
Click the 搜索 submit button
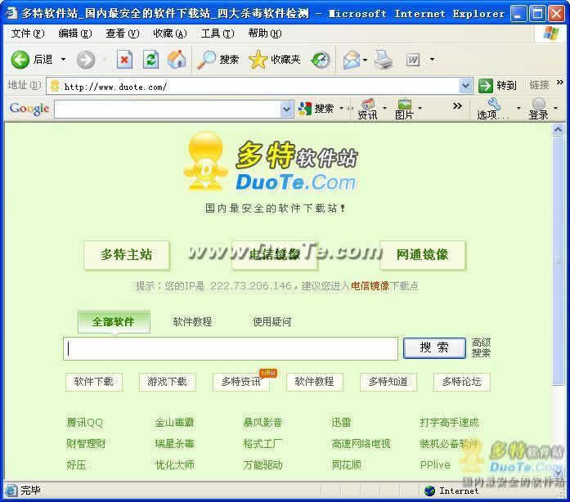434,347
